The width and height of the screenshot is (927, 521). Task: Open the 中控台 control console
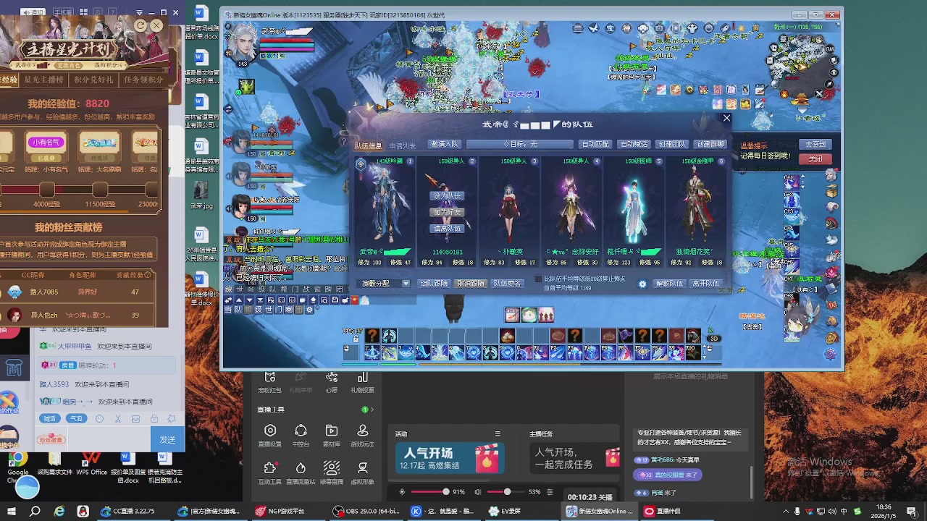click(x=301, y=436)
